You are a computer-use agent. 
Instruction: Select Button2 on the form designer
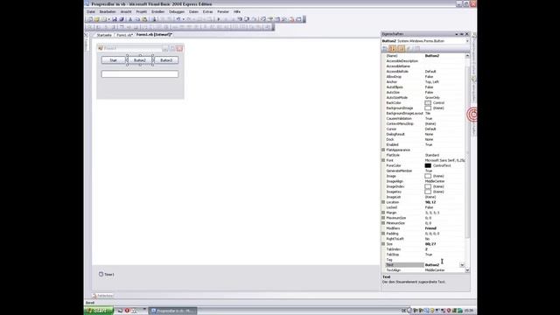coord(140,60)
